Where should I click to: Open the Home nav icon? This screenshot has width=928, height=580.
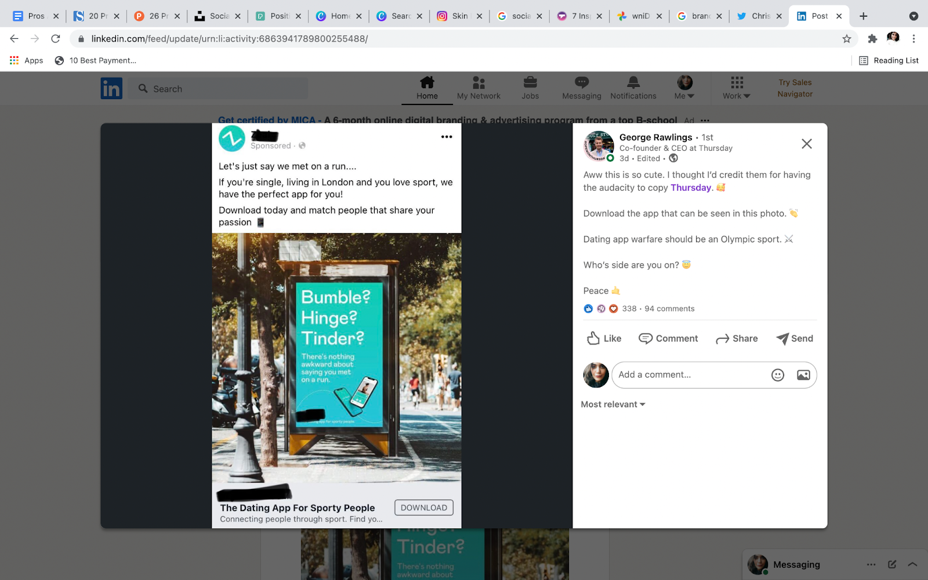[x=427, y=88]
